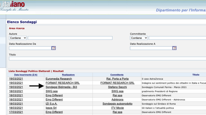Select title 'Gli italiani e l'attualità politica'
The image size is (206, 115).
[x=158, y=108]
